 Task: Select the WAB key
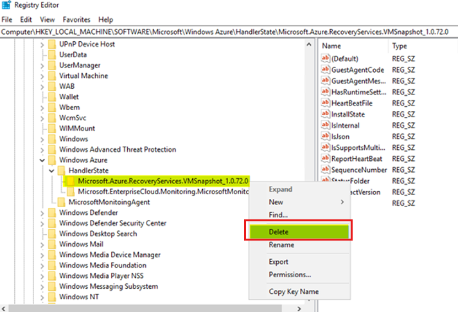(x=67, y=86)
